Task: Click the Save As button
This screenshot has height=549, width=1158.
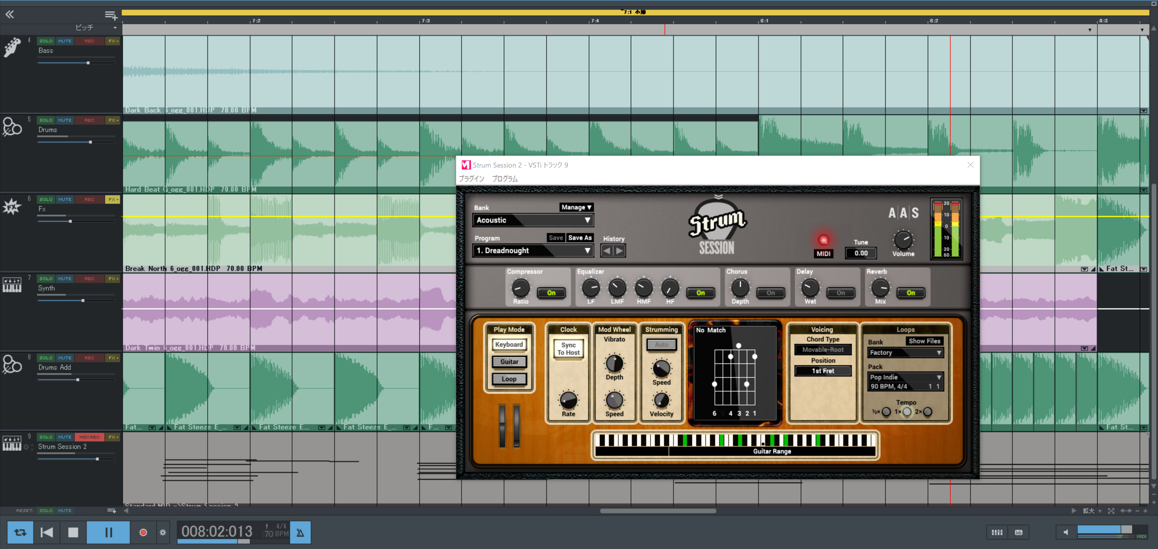Action: pyautogui.click(x=579, y=238)
